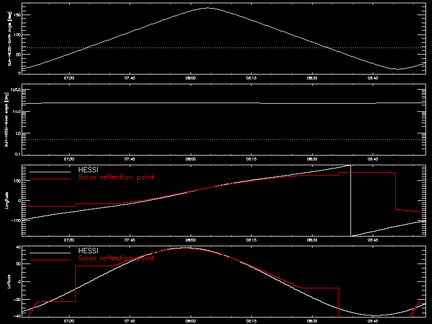Click red legend line sample in Longitude plot
This screenshot has width=432, height=324.
tap(50, 179)
